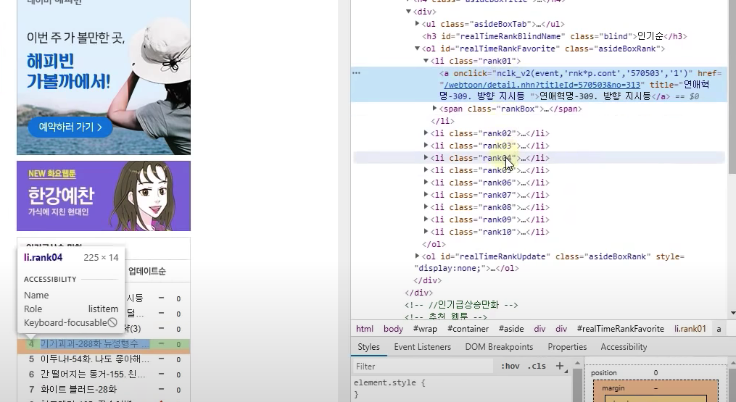736x402 pixels.
Task: Select html in the breadcrumb bar
Action: pyautogui.click(x=365, y=329)
